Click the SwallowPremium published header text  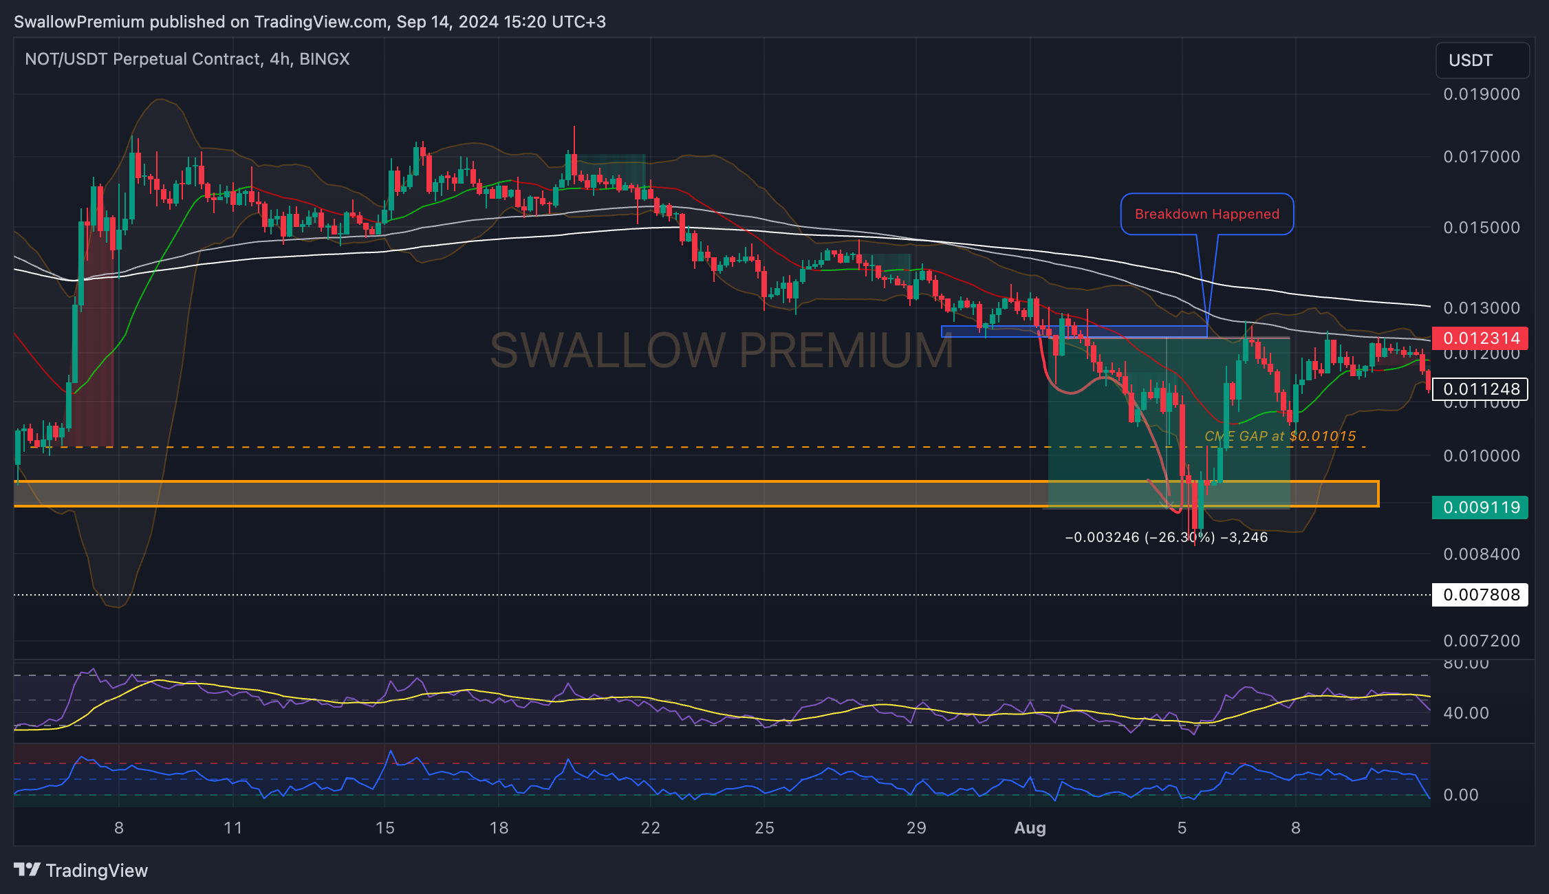(x=310, y=22)
